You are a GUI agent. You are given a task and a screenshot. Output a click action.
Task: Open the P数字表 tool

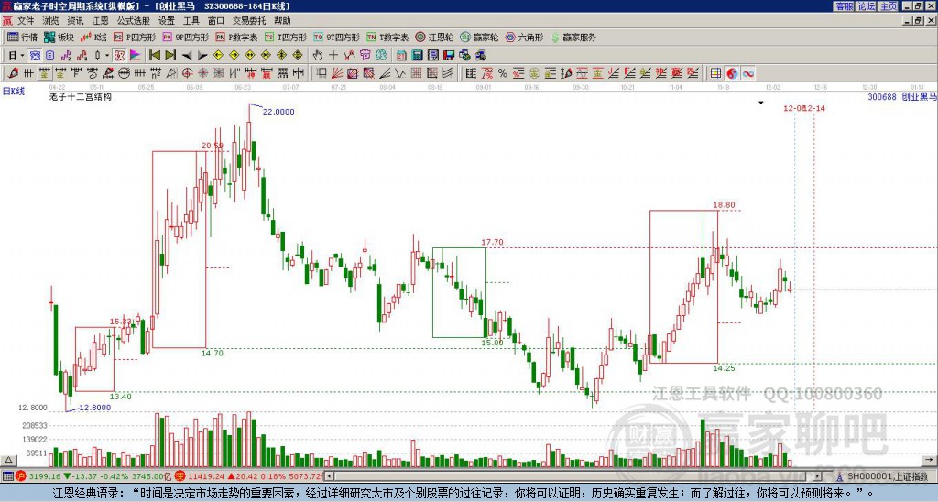(x=236, y=37)
